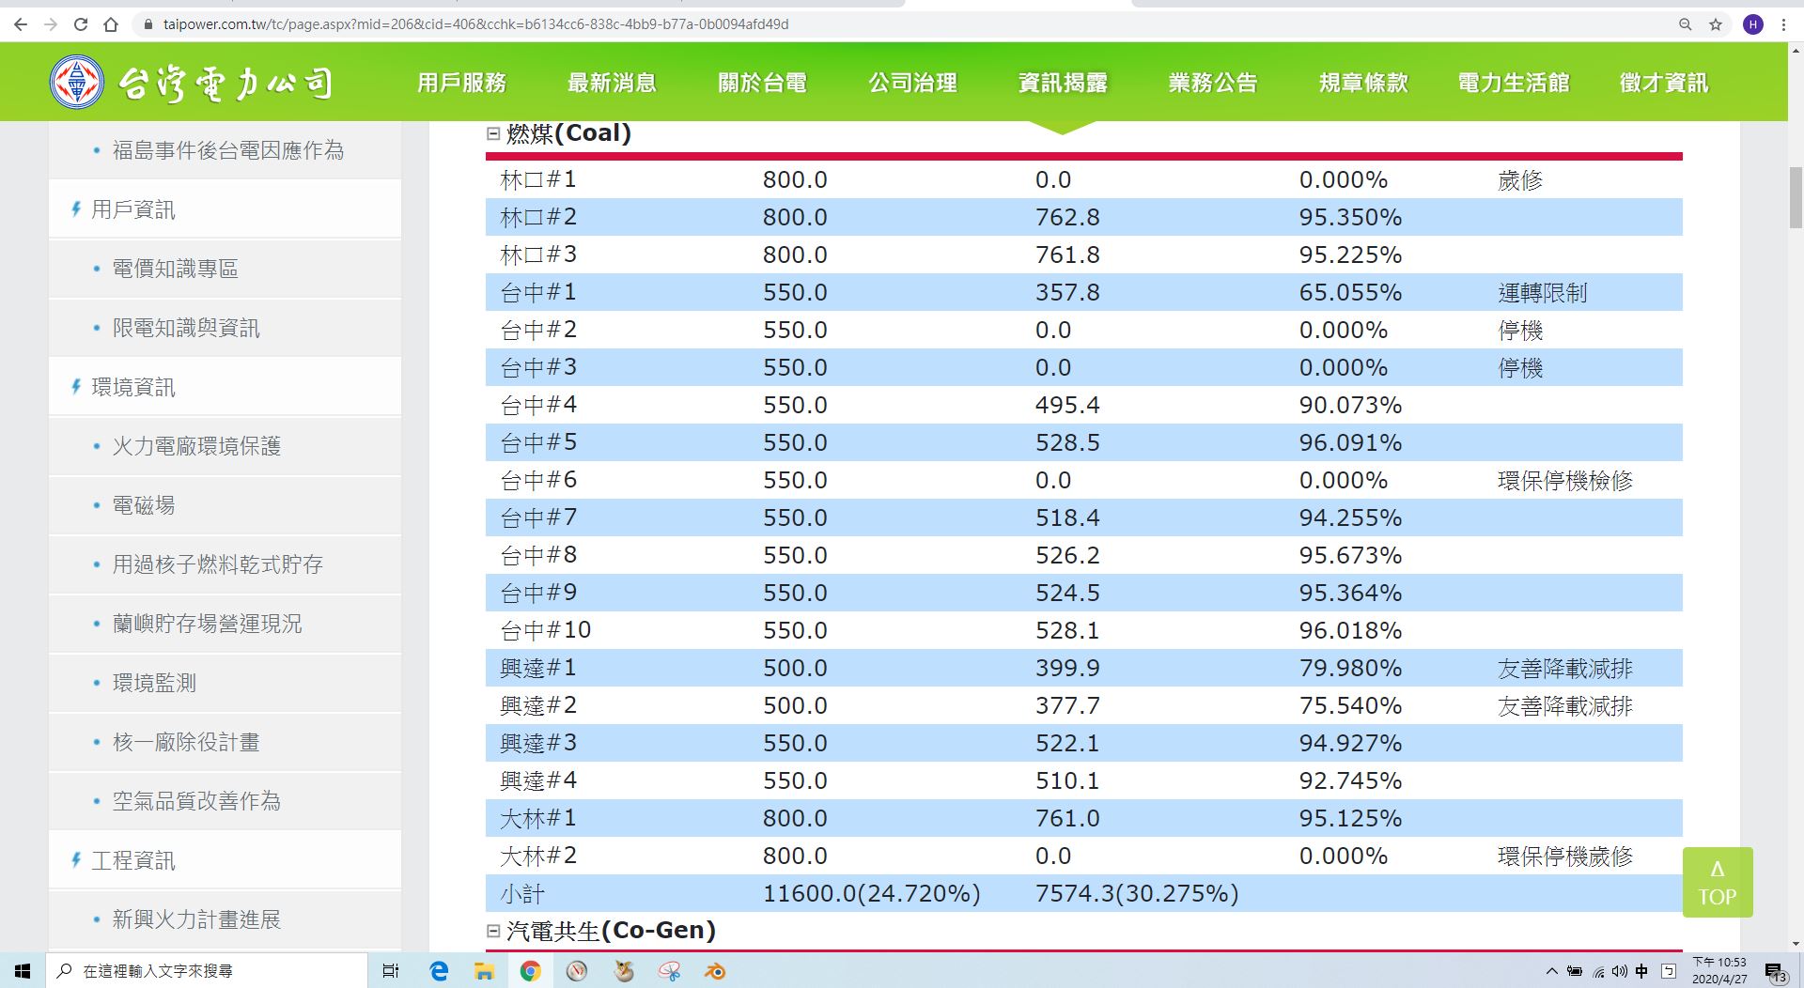Open notification center icon

(1775, 971)
